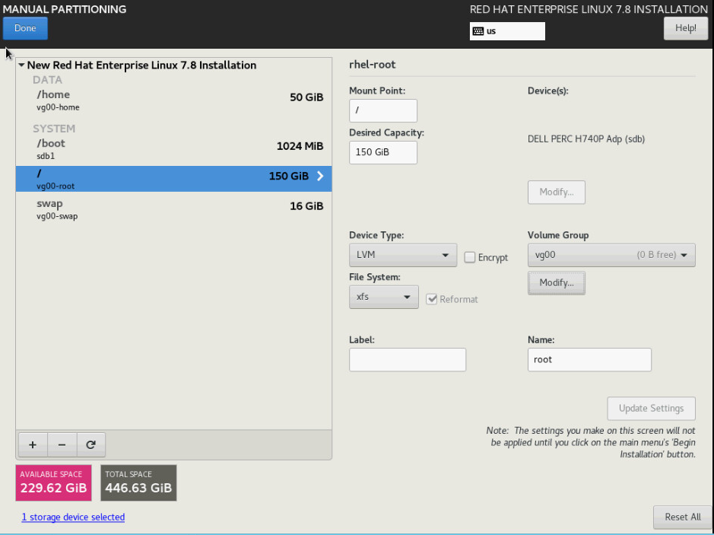Click the MANUAL PARTITIONING title
This screenshot has width=714, height=535.
coord(65,9)
